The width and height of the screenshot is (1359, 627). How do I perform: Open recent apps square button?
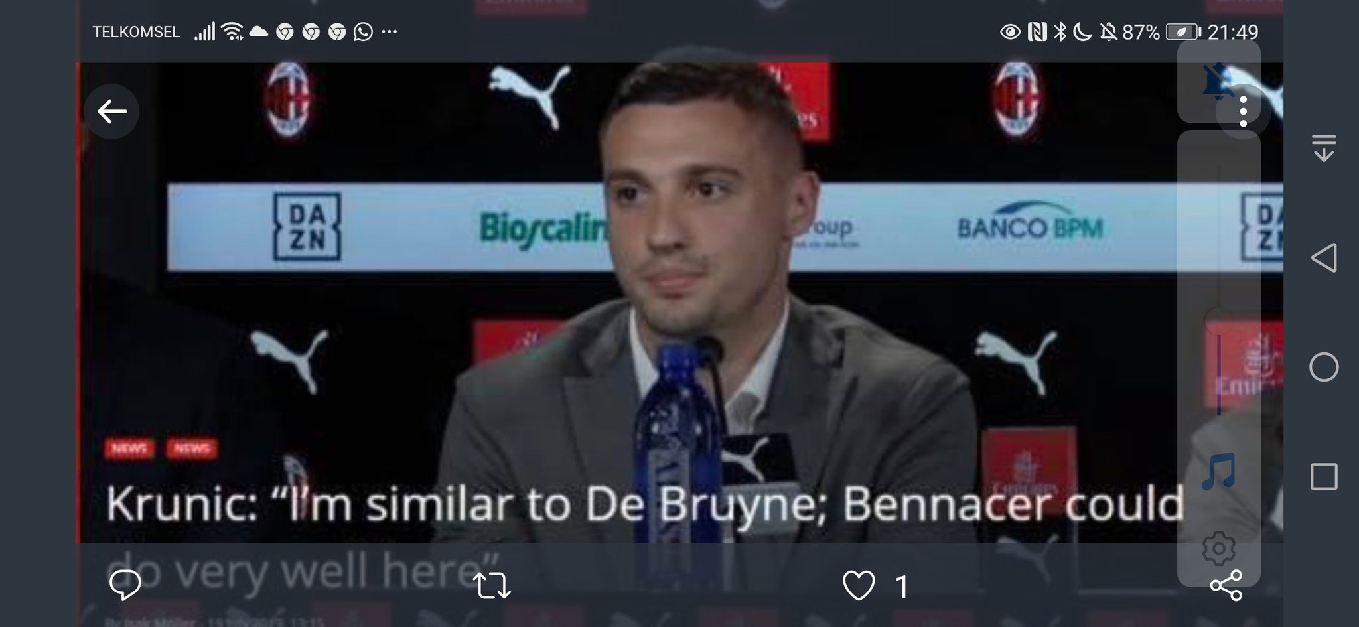tap(1324, 477)
